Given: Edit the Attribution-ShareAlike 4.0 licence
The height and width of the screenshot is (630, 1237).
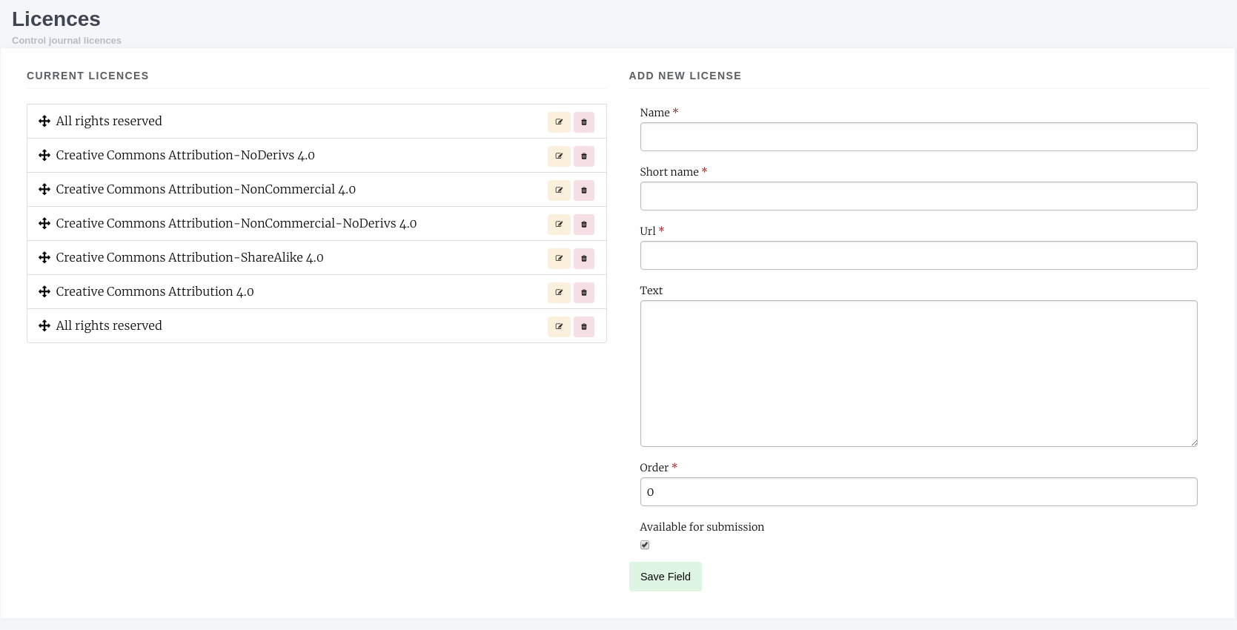Looking at the screenshot, I should pyautogui.click(x=559, y=259).
